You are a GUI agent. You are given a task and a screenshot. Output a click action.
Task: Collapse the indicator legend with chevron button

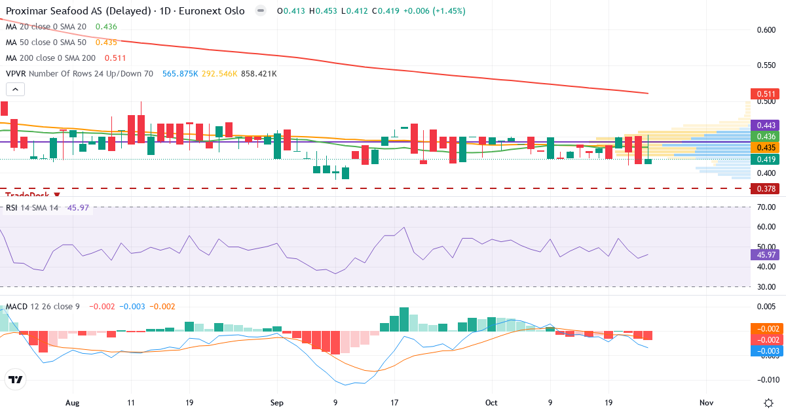click(16, 90)
